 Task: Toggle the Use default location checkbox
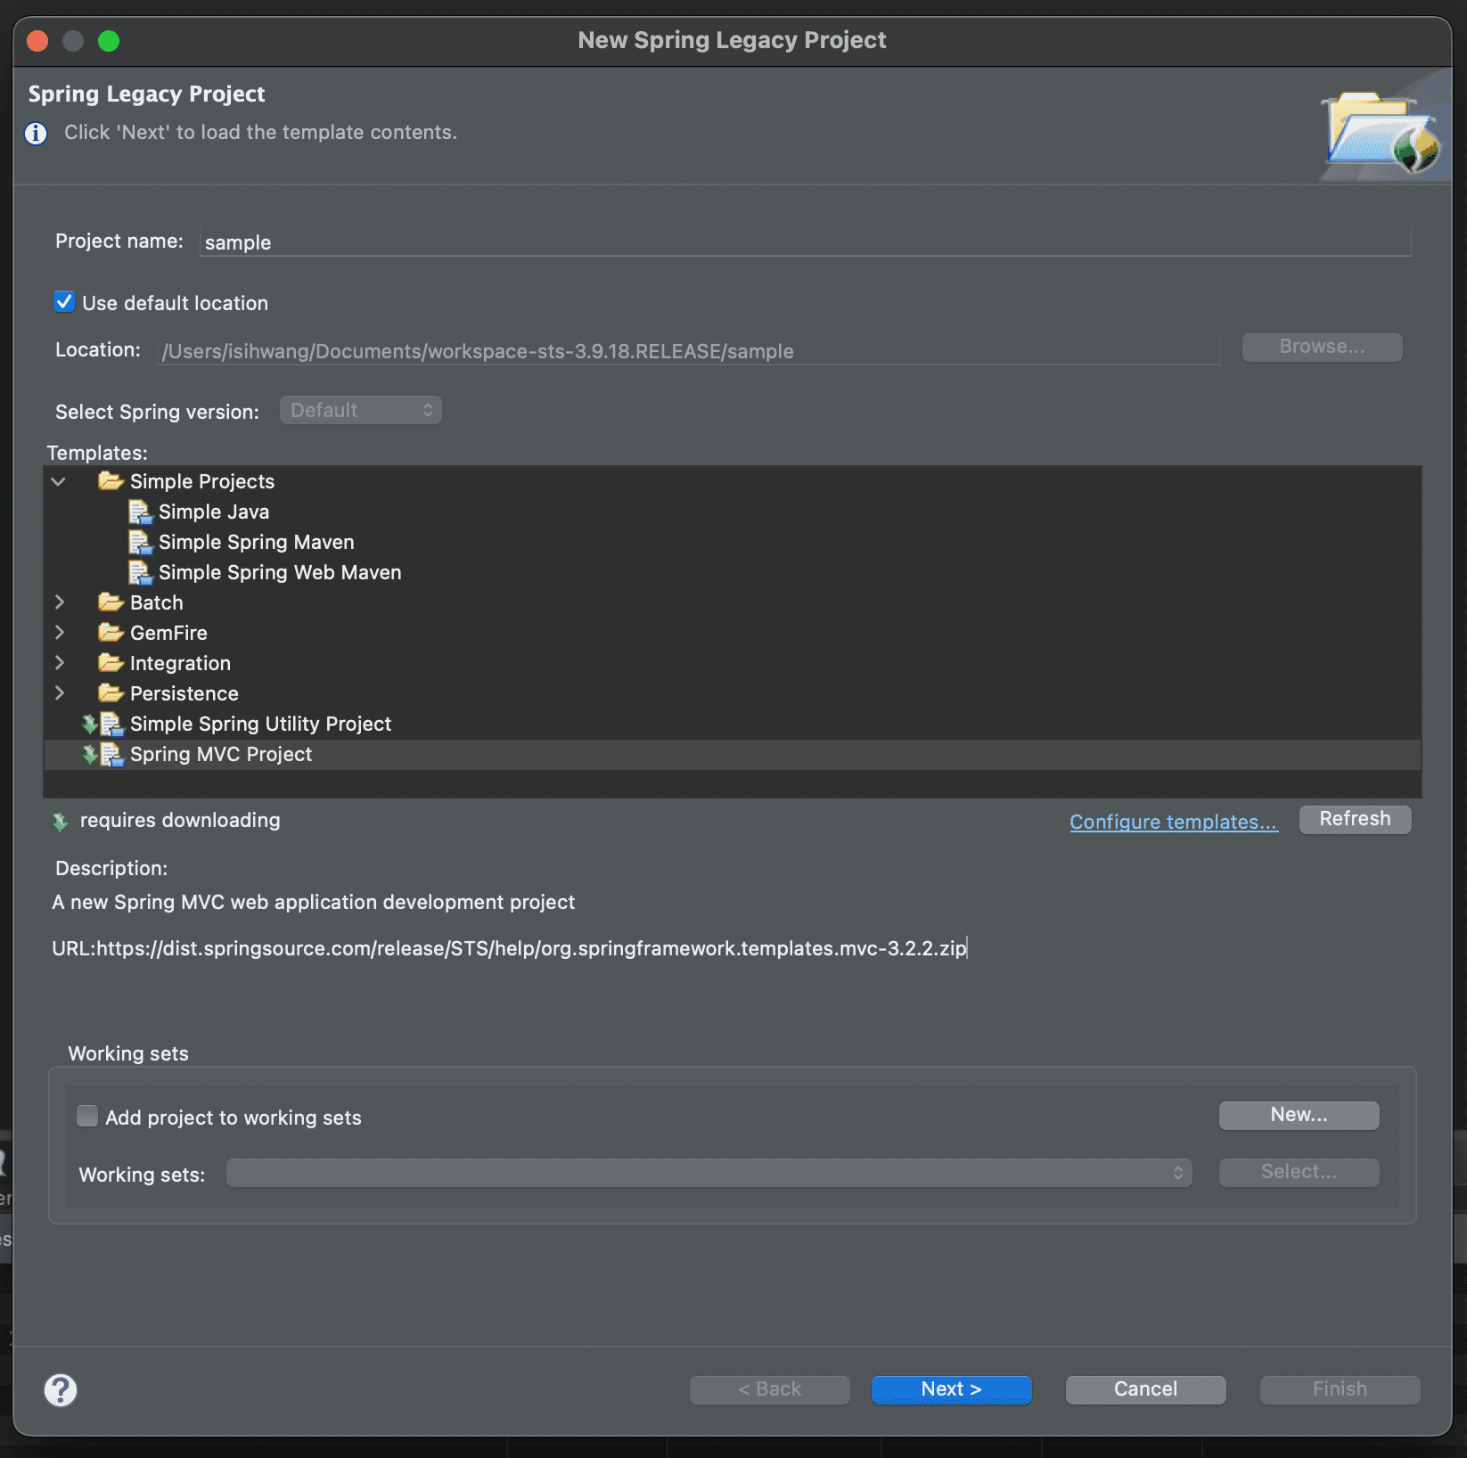coord(64,302)
